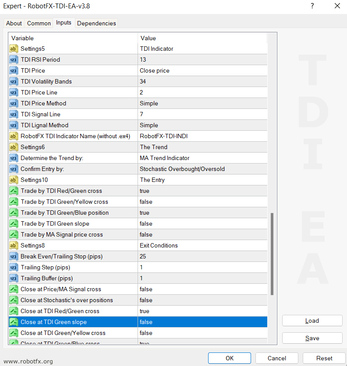Click the icon beside Confirm Entry by
This screenshot has height=366, width=347.
tap(14, 169)
